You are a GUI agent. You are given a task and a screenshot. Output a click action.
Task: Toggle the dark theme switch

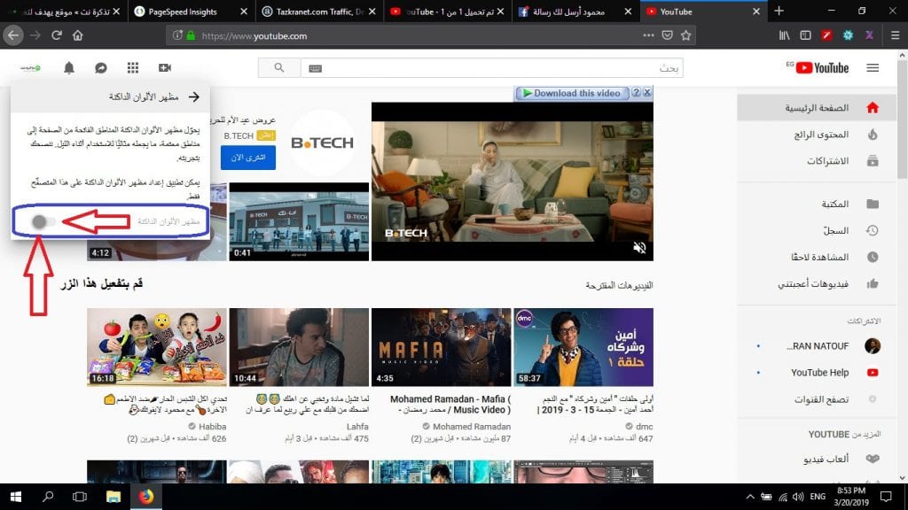tap(43, 221)
